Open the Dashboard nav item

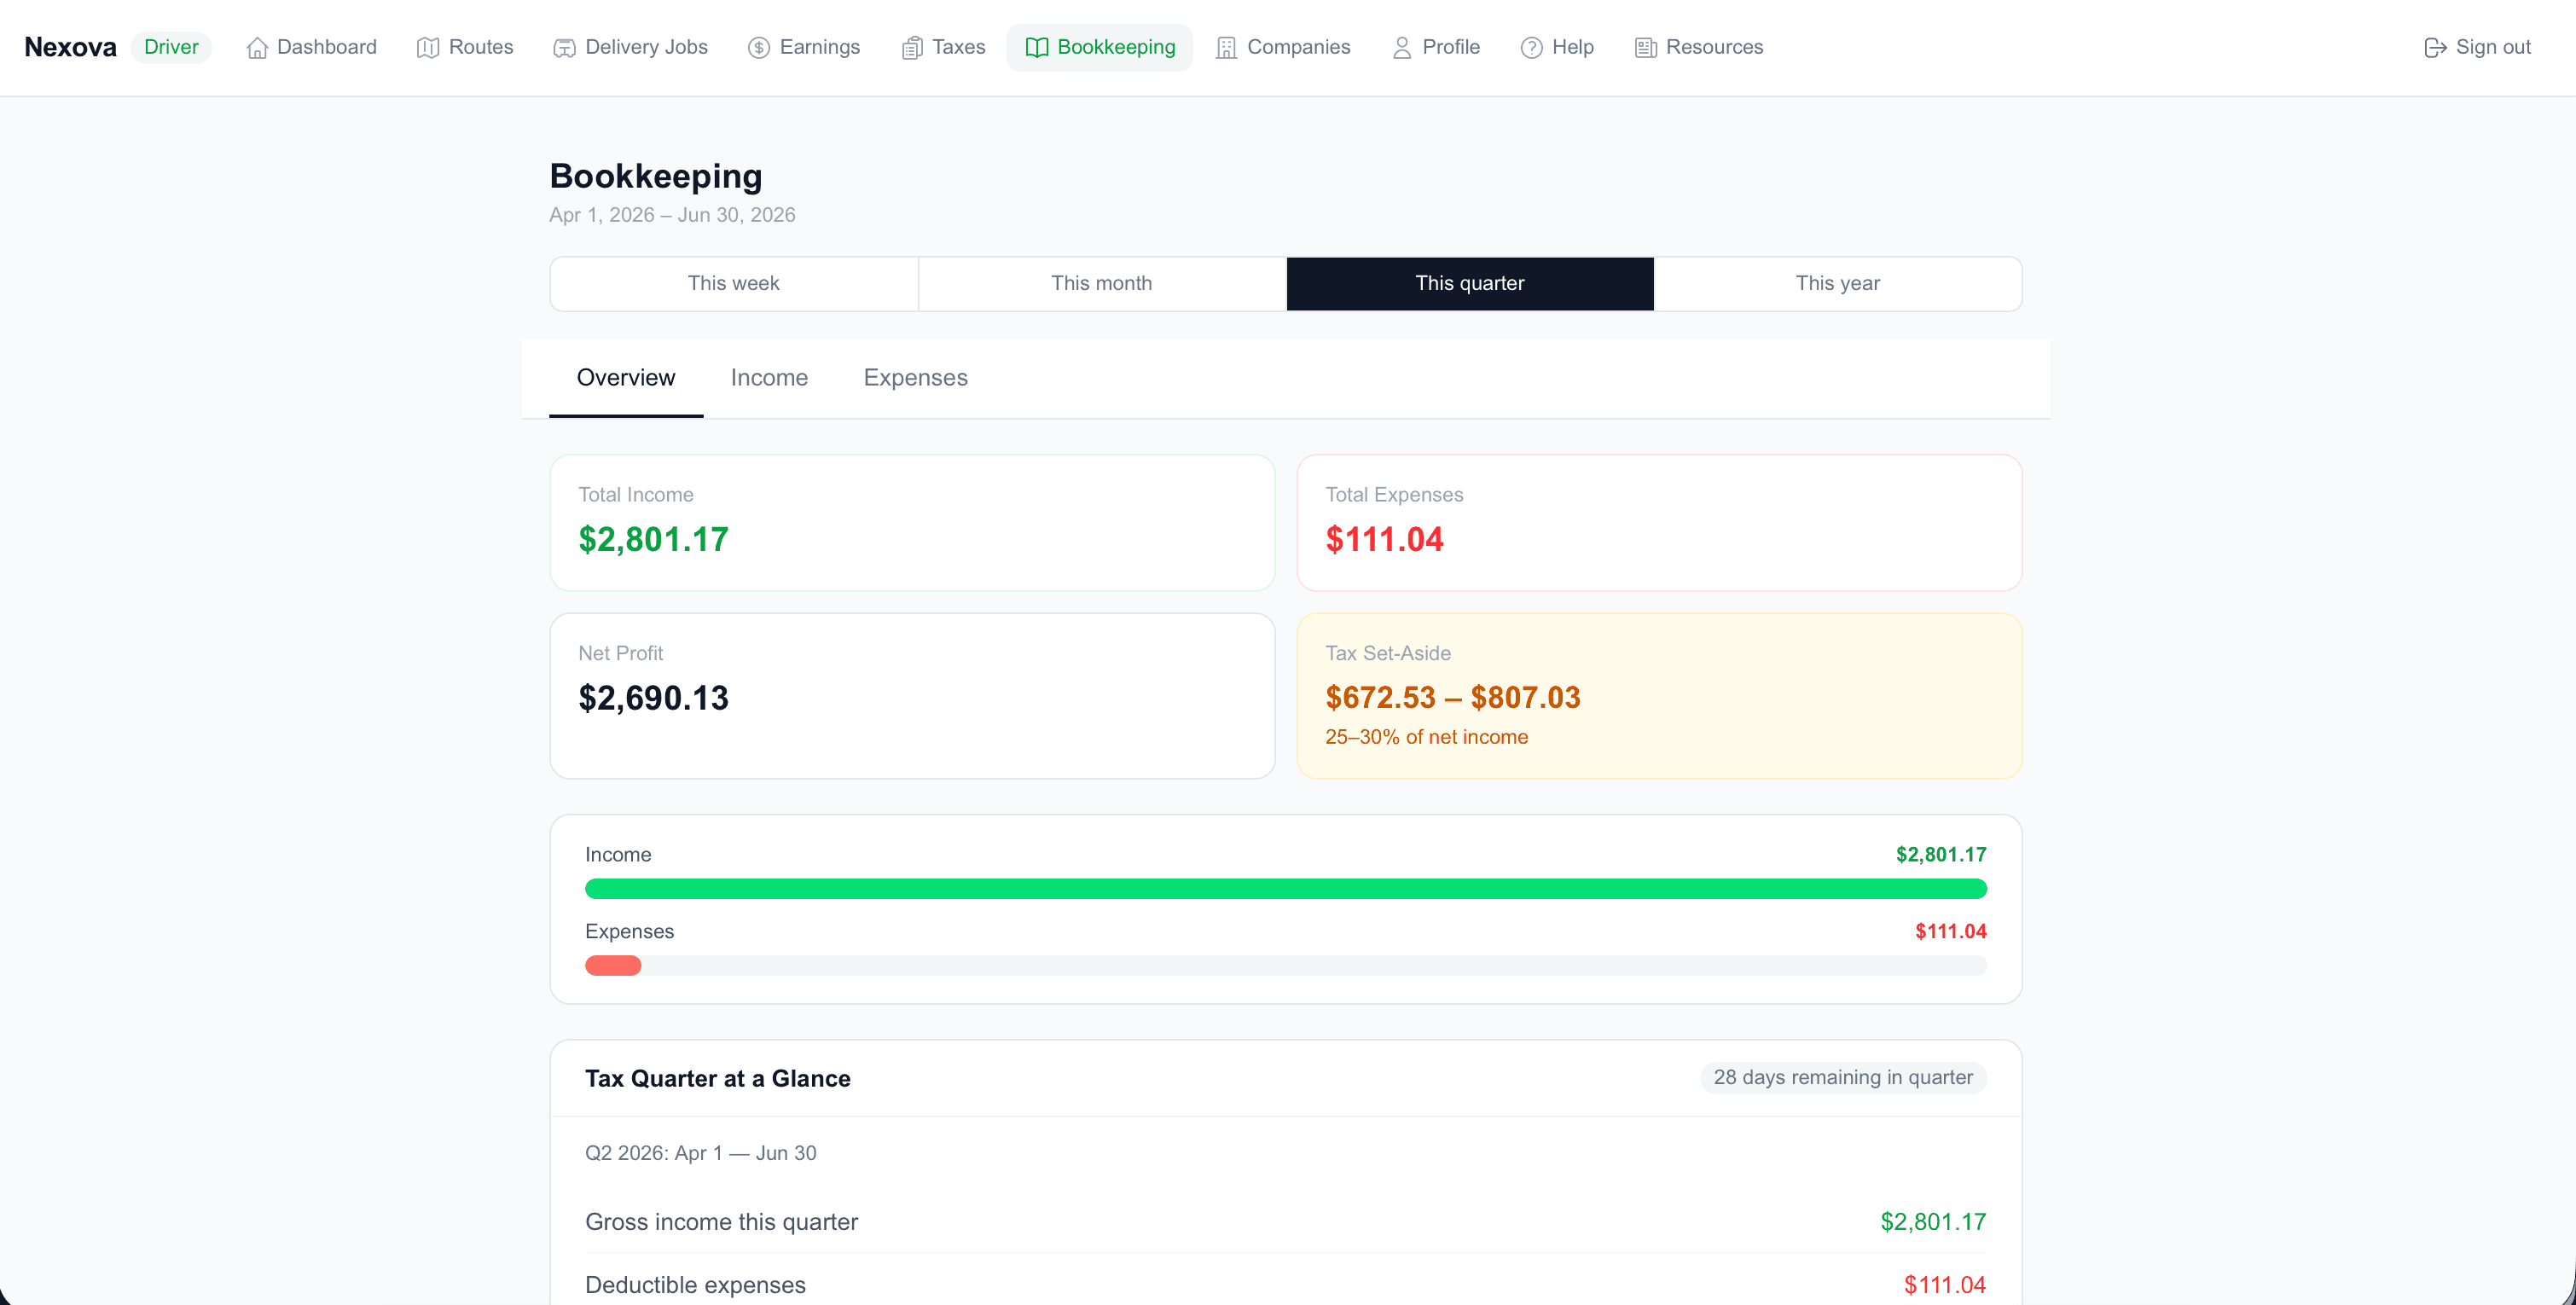[312, 47]
